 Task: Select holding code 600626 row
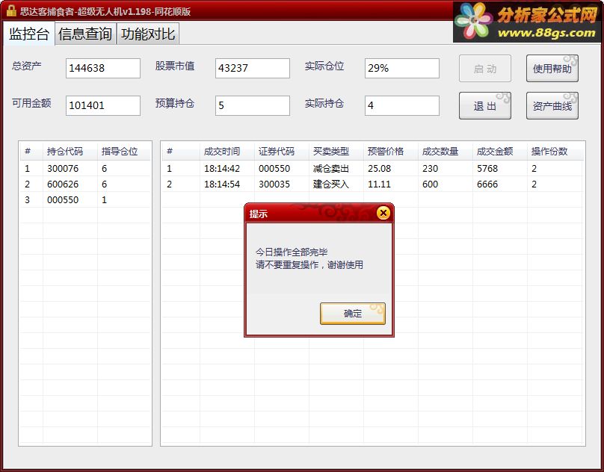click(x=85, y=184)
